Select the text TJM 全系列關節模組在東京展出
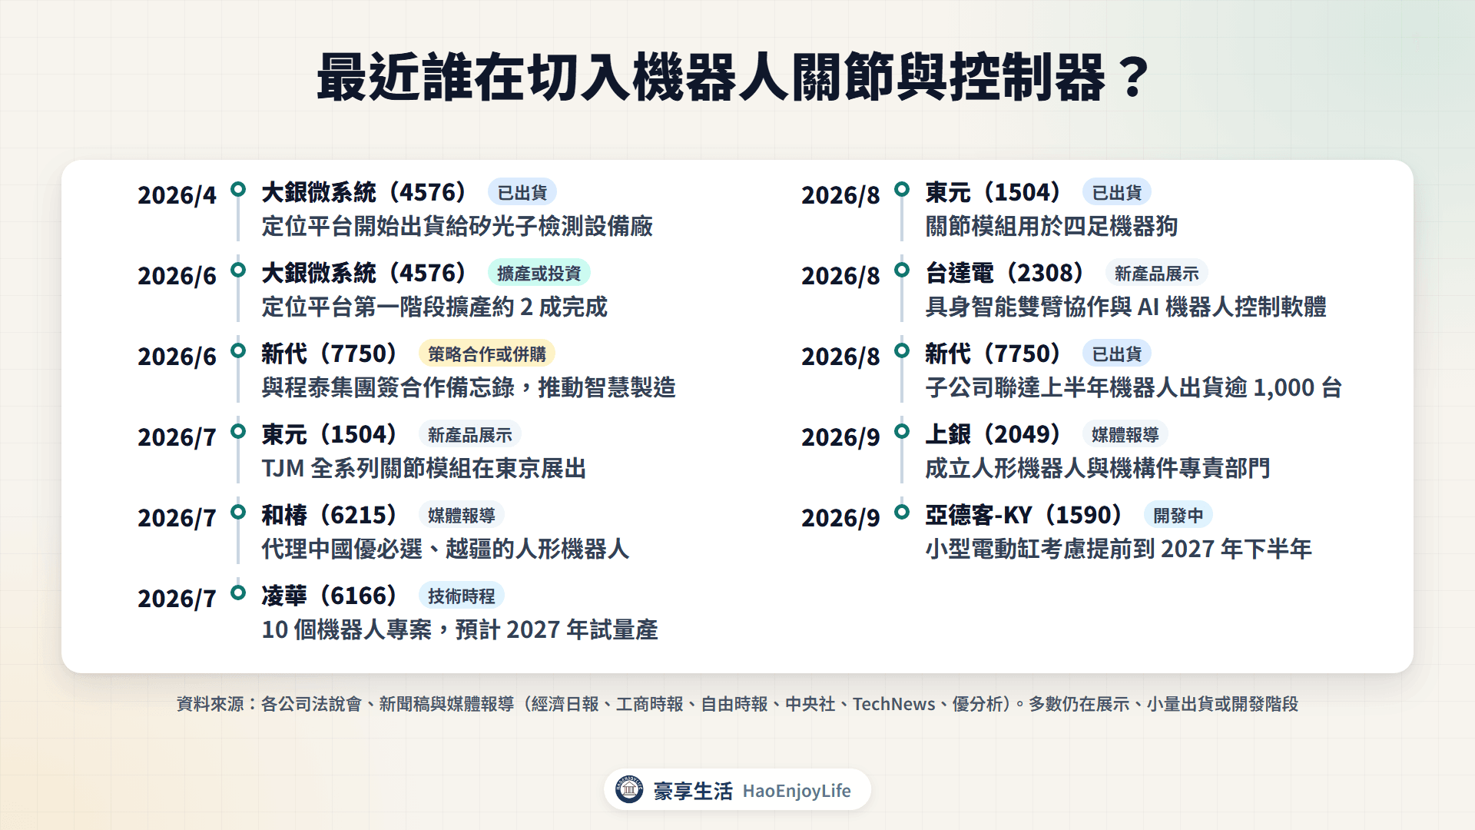The height and width of the screenshot is (830, 1475). point(424,468)
